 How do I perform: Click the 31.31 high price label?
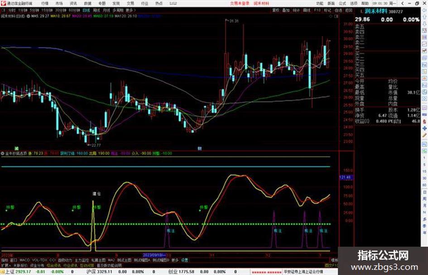click(x=234, y=21)
